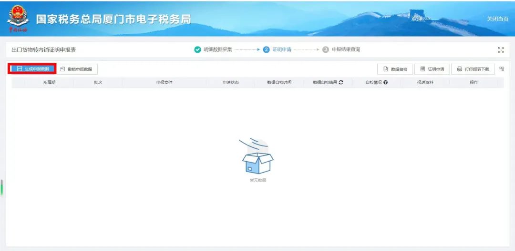Click the 申请状态 column header
The image size is (515, 251).
click(230, 83)
